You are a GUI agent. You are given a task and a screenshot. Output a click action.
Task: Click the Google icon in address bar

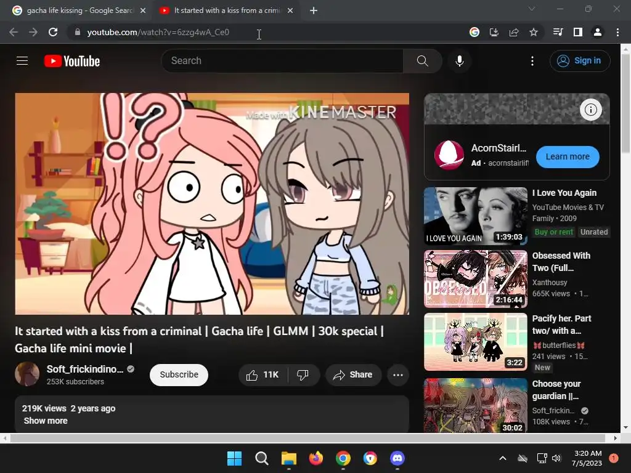(x=474, y=32)
